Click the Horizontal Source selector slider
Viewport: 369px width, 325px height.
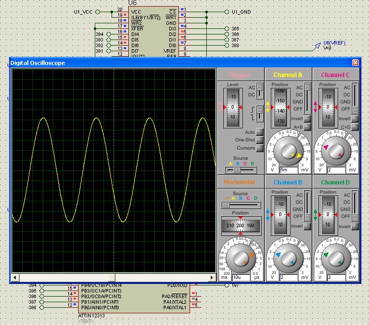click(x=241, y=205)
